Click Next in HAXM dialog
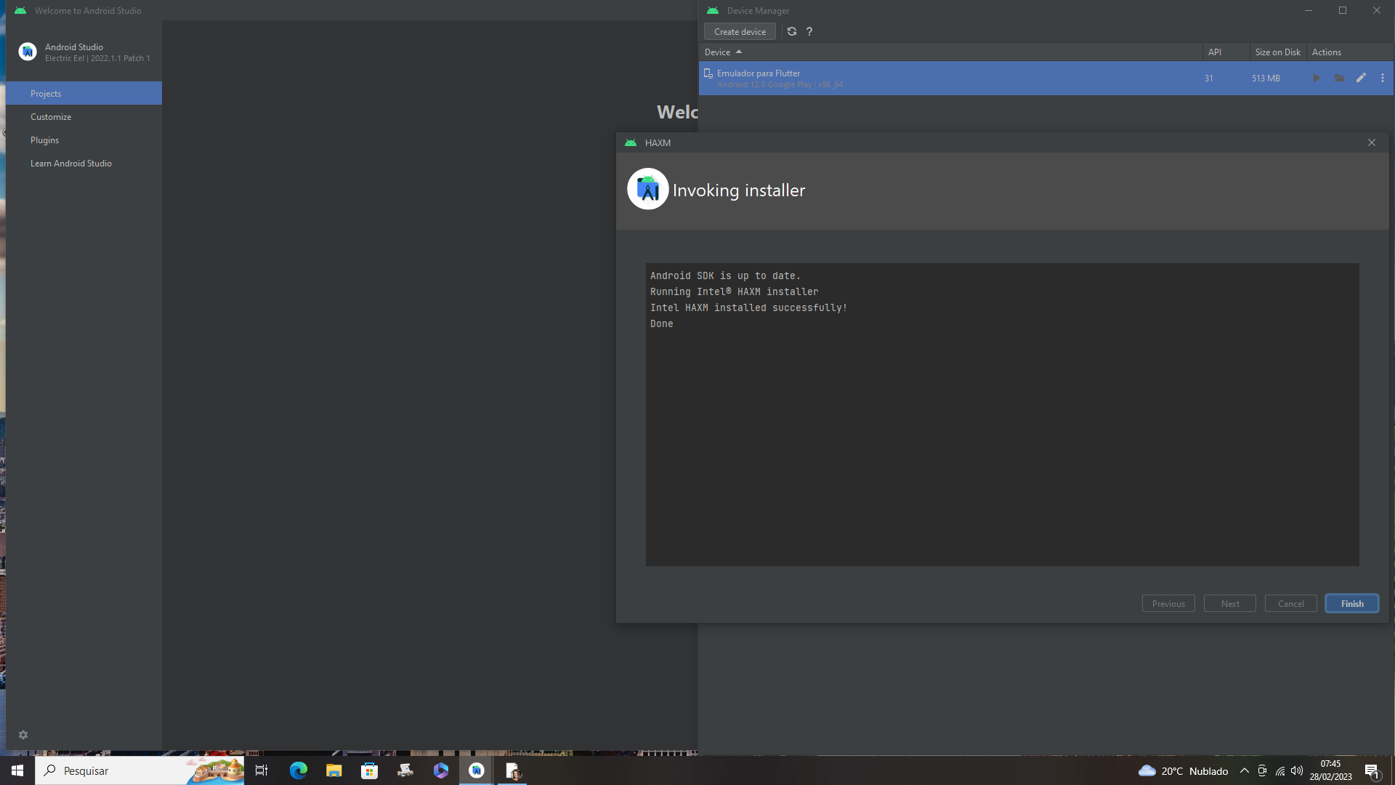This screenshot has height=785, width=1395. [1230, 603]
